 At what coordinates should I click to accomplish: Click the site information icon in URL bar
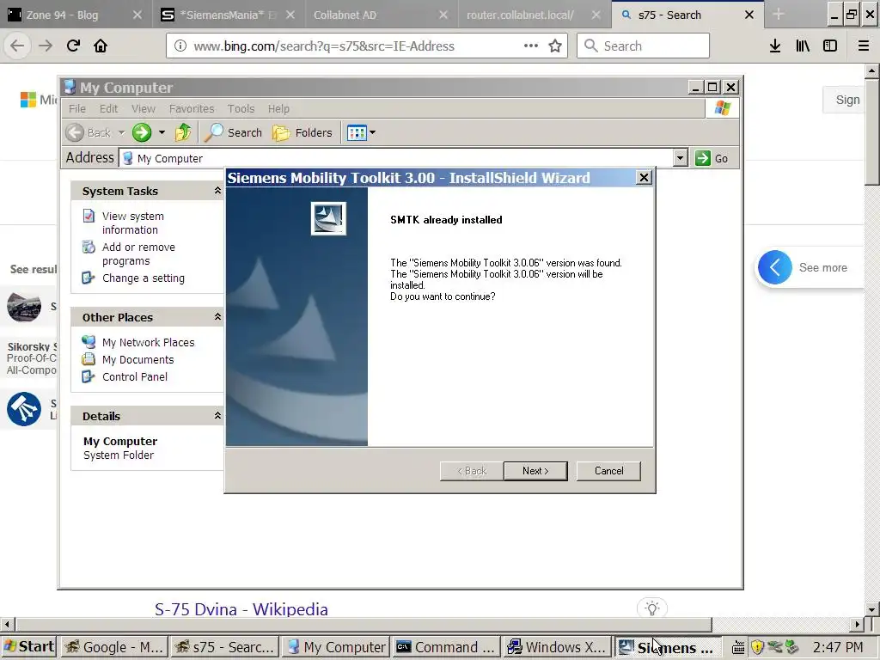pos(180,46)
